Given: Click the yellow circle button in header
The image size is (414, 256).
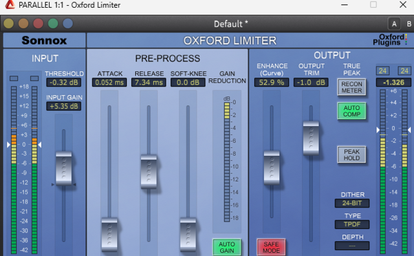Looking at the screenshot, I should [x=8, y=23].
